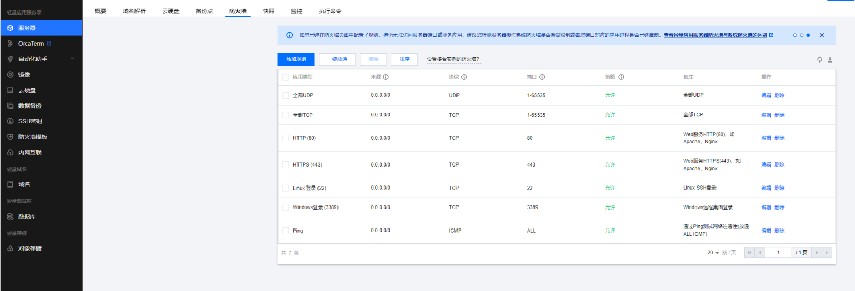Delete the 全部TCP rule
This screenshot has height=291, width=855.
pos(780,115)
